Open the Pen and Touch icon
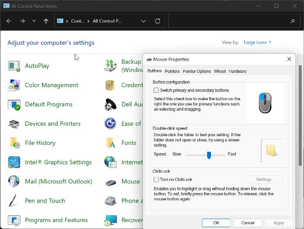304x229 pixels. coord(14,201)
